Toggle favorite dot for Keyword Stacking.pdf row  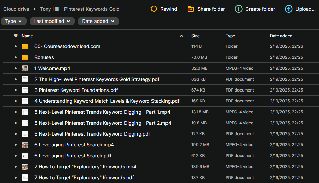pos(16,101)
